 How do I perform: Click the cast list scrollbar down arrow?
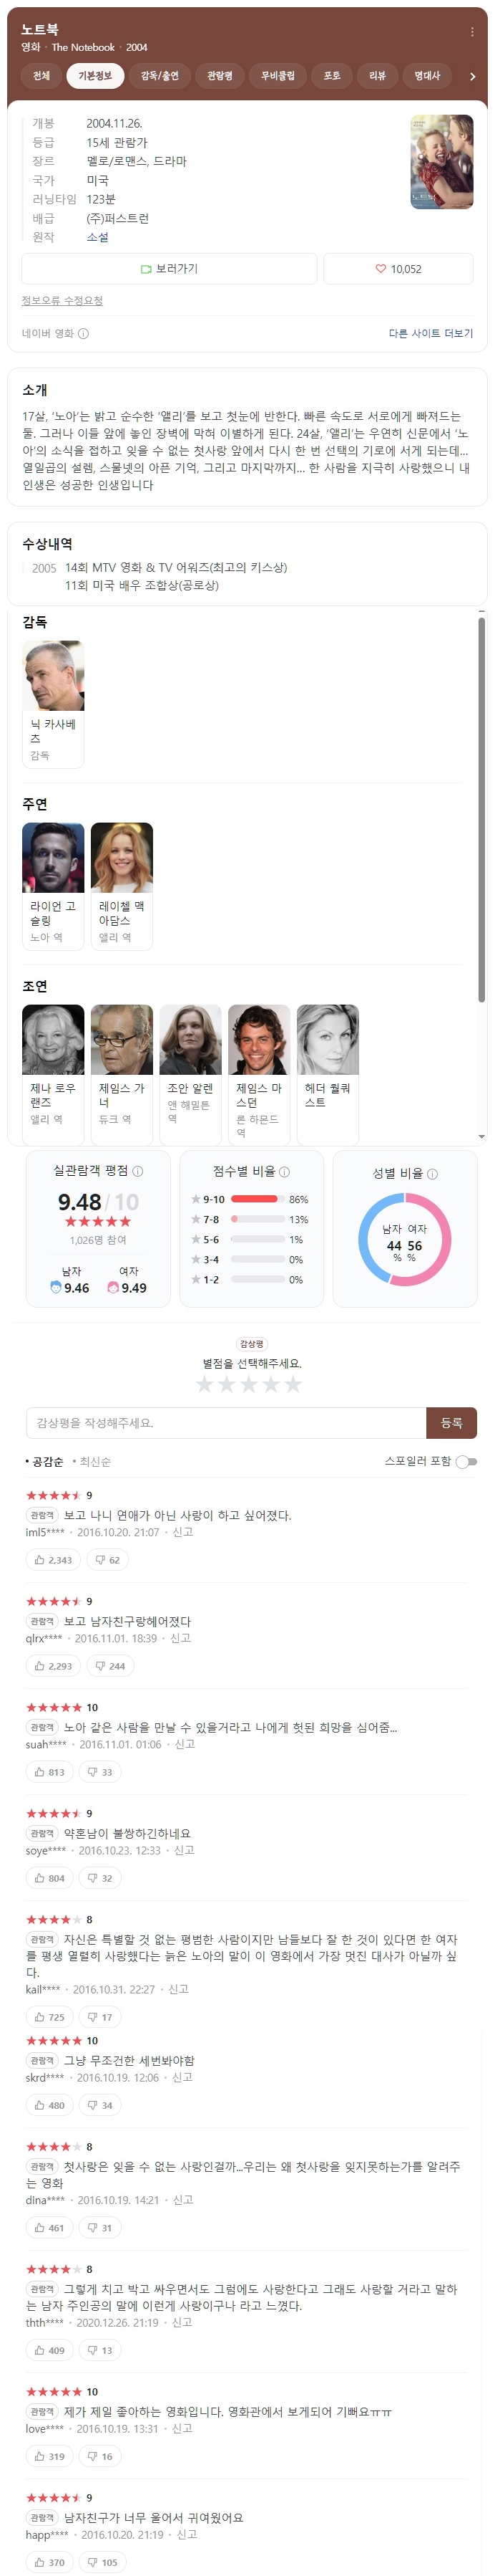point(482,1137)
